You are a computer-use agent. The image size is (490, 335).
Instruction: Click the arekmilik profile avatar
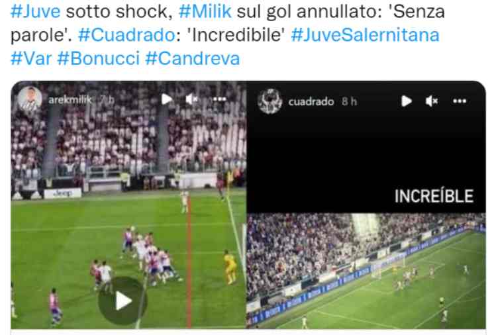pos(30,99)
